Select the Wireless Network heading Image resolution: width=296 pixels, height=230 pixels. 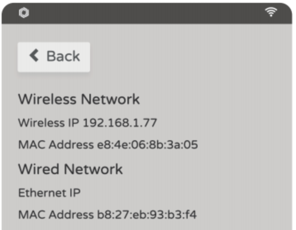pos(79,100)
